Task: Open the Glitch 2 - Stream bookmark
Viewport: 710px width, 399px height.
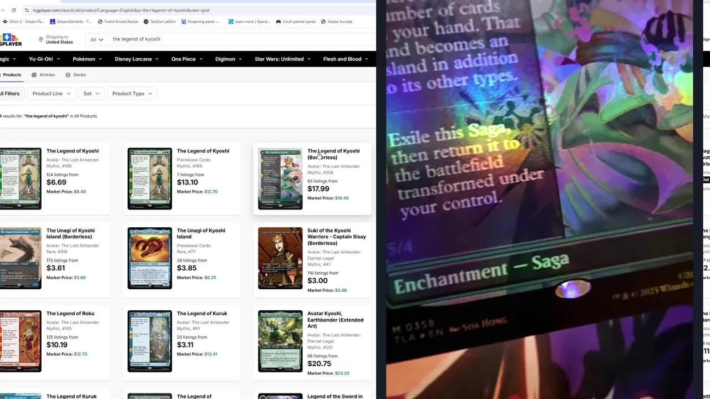Action: pyautogui.click(x=24, y=22)
